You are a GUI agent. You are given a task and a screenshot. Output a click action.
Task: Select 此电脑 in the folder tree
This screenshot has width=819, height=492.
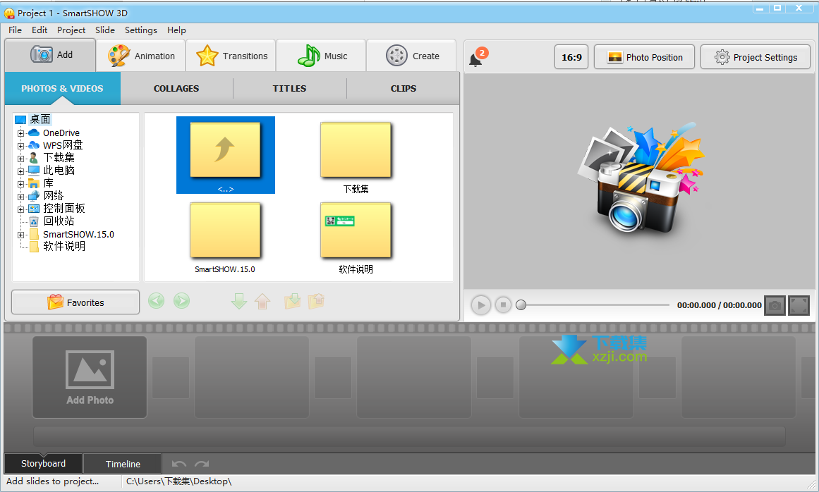(59, 170)
